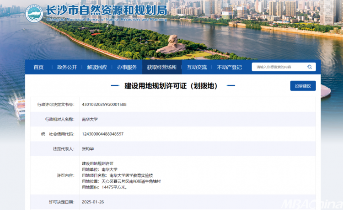Click the 长沙市自然资源和规划局 site title
The image size is (343, 210).
click(107, 10)
